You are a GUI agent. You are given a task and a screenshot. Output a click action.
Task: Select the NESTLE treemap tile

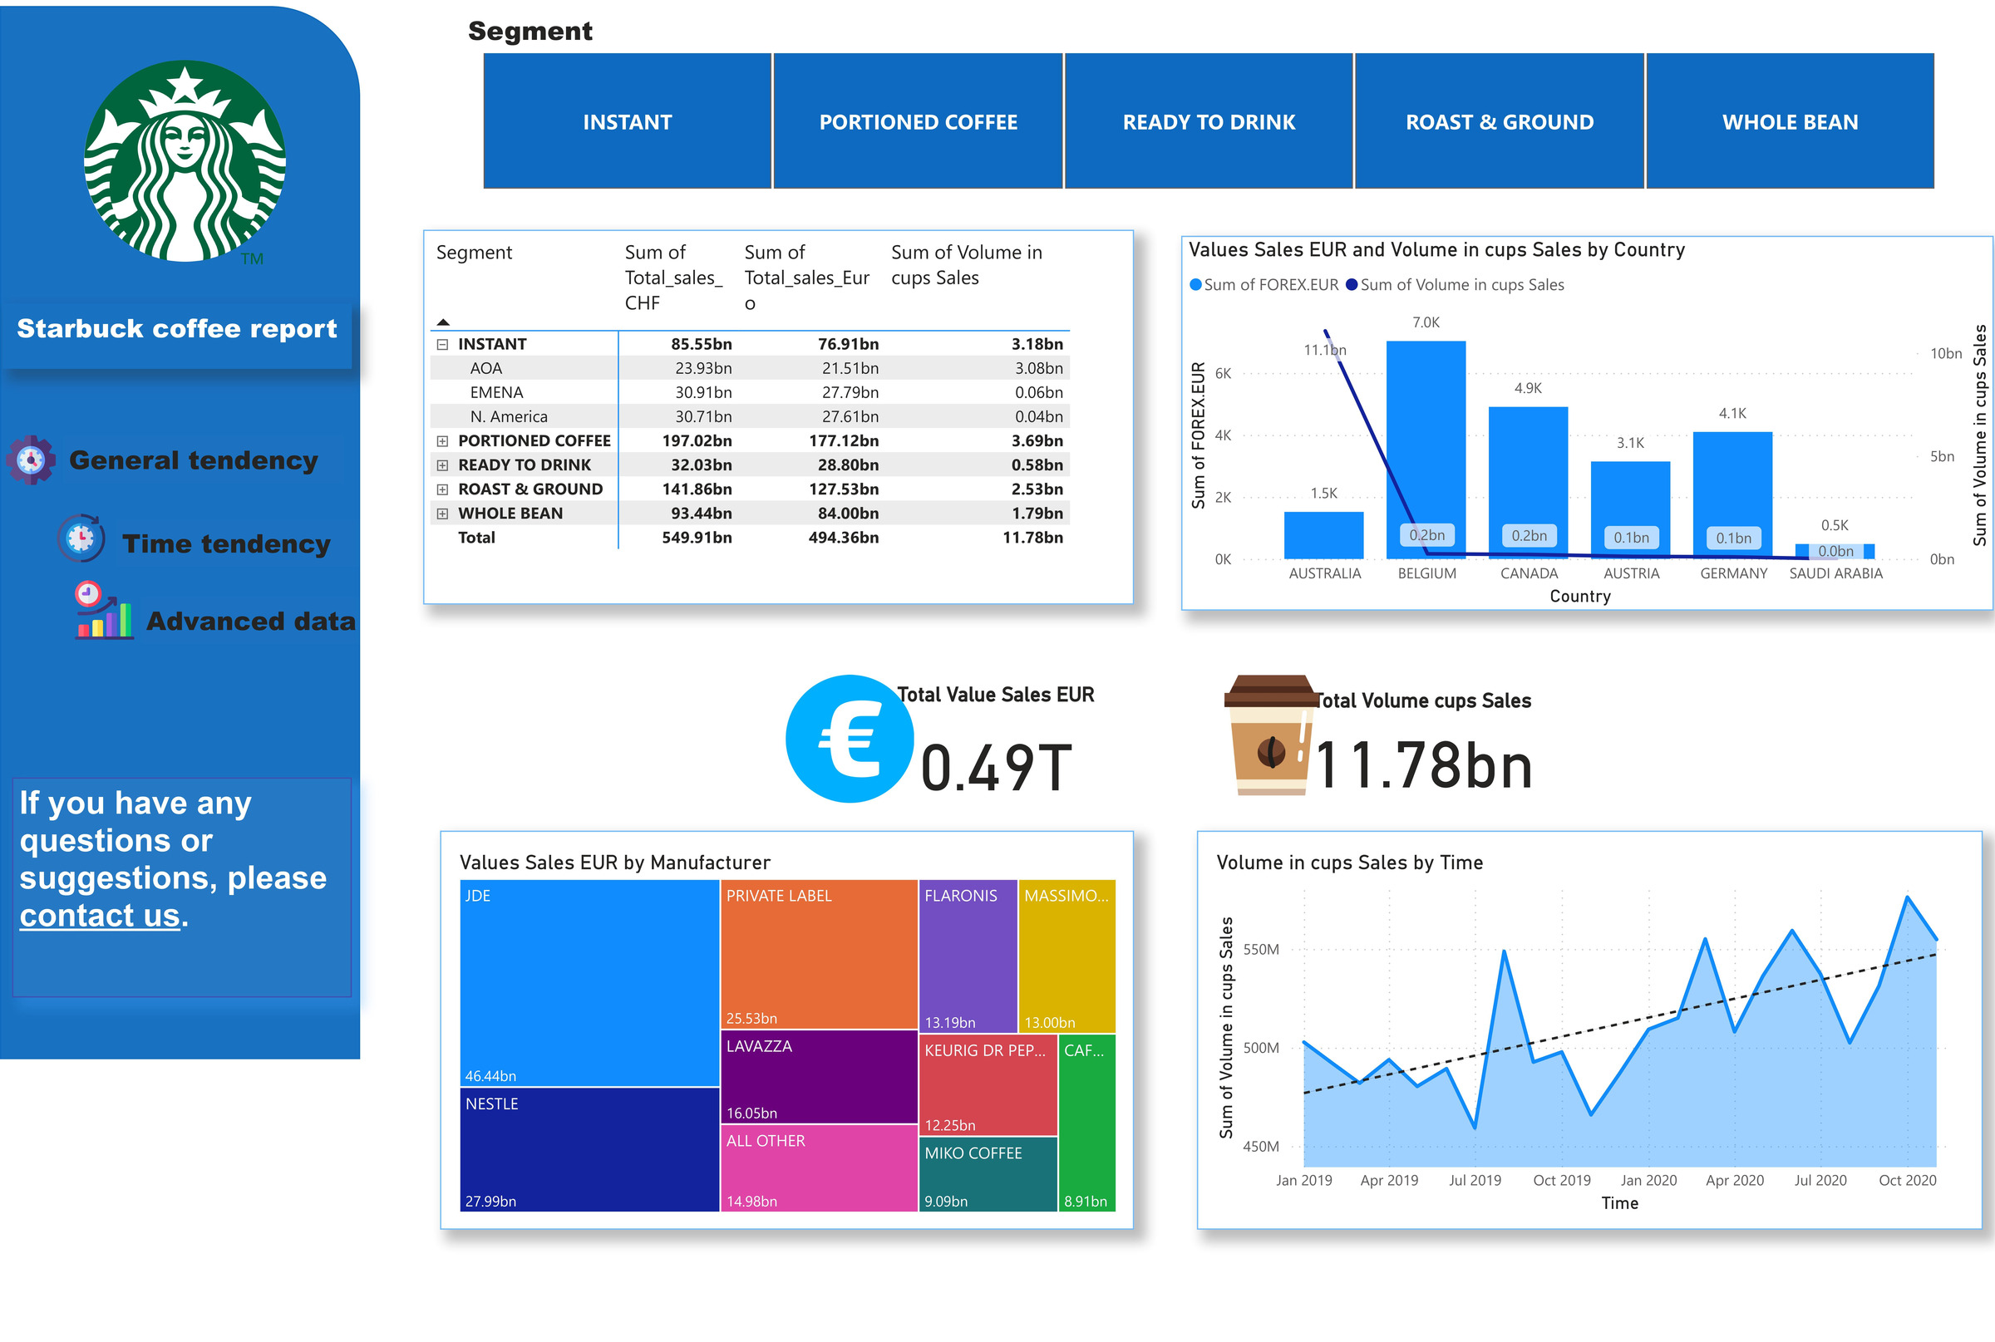(x=589, y=1149)
